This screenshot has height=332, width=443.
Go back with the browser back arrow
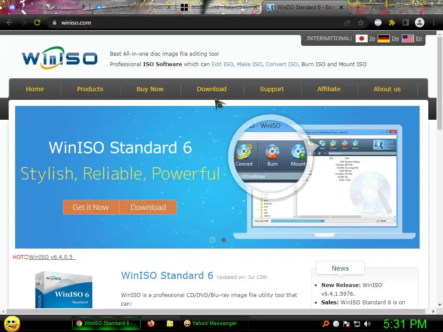(10, 22)
